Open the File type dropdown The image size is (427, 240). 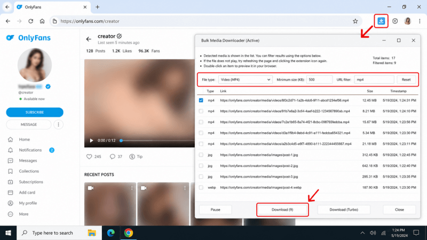click(245, 79)
